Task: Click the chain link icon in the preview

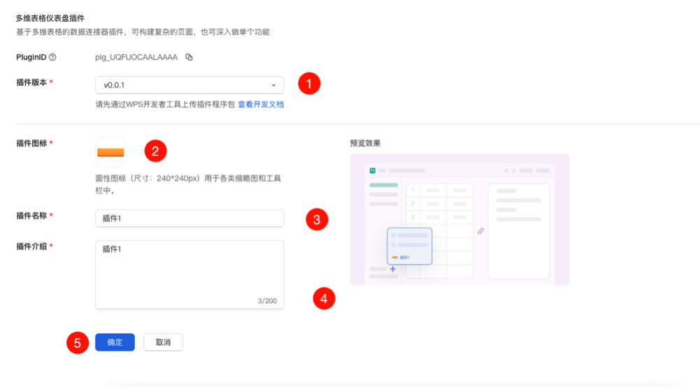Action: pos(480,231)
